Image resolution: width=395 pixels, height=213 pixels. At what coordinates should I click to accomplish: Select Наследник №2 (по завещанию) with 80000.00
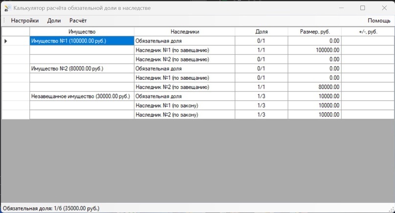185,87
